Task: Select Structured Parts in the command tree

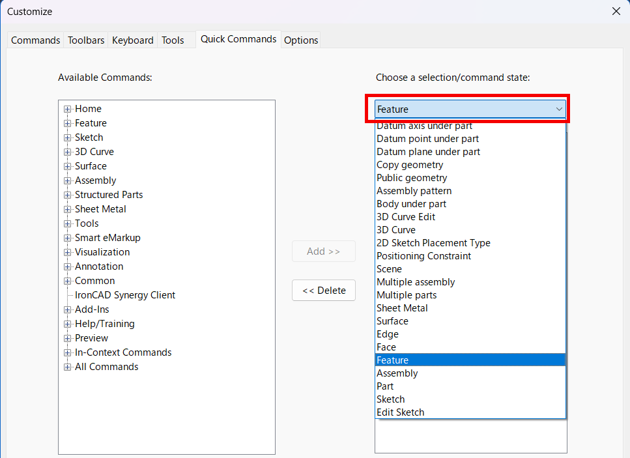Action: pos(109,194)
